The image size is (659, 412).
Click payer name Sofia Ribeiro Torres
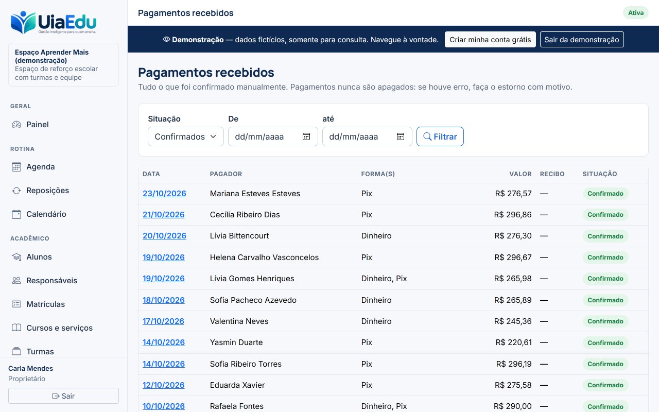click(246, 364)
